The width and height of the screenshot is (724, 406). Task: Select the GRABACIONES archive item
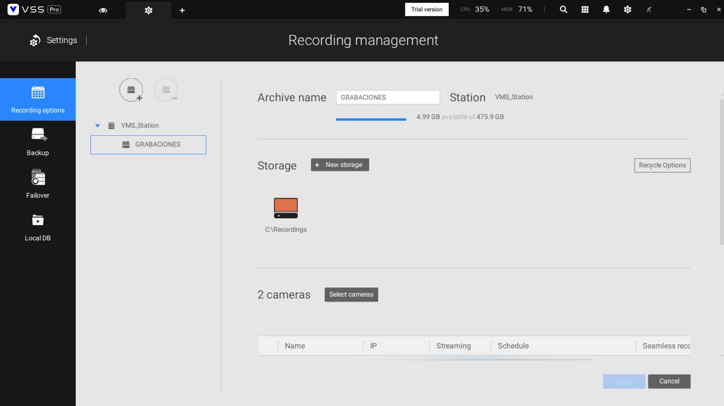coord(148,145)
